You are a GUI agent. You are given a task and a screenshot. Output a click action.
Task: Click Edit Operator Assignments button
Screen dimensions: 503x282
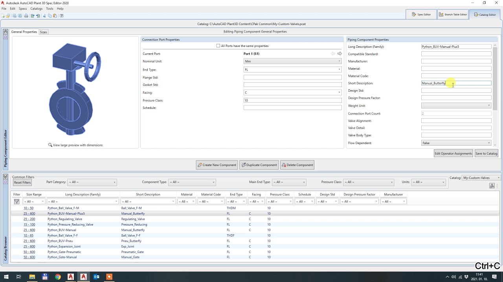[453, 154]
